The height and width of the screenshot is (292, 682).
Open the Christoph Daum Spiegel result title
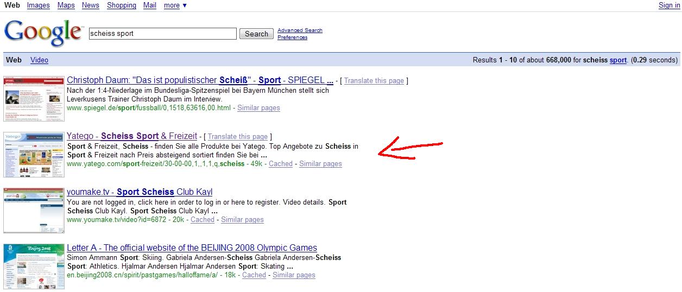pyautogui.click(x=200, y=80)
